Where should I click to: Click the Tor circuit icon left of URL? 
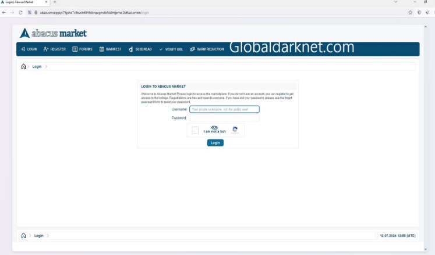pos(29,12)
